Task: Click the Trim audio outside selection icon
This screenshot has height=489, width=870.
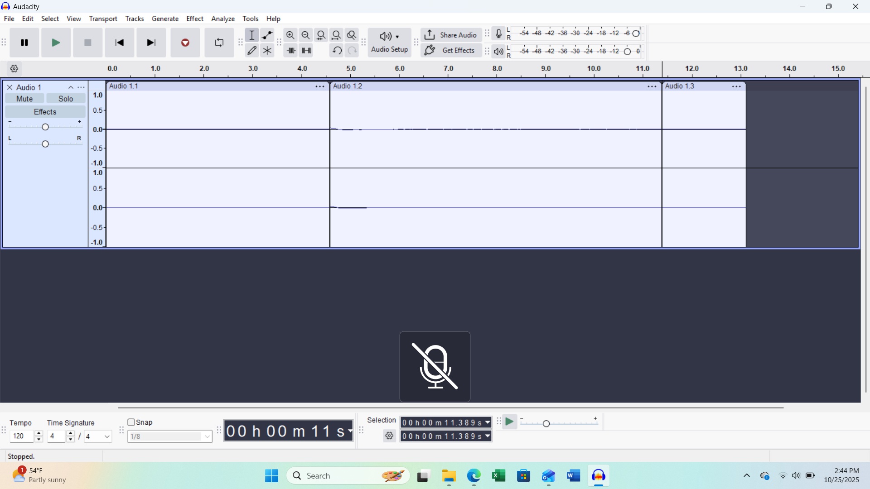Action: coord(291,51)
